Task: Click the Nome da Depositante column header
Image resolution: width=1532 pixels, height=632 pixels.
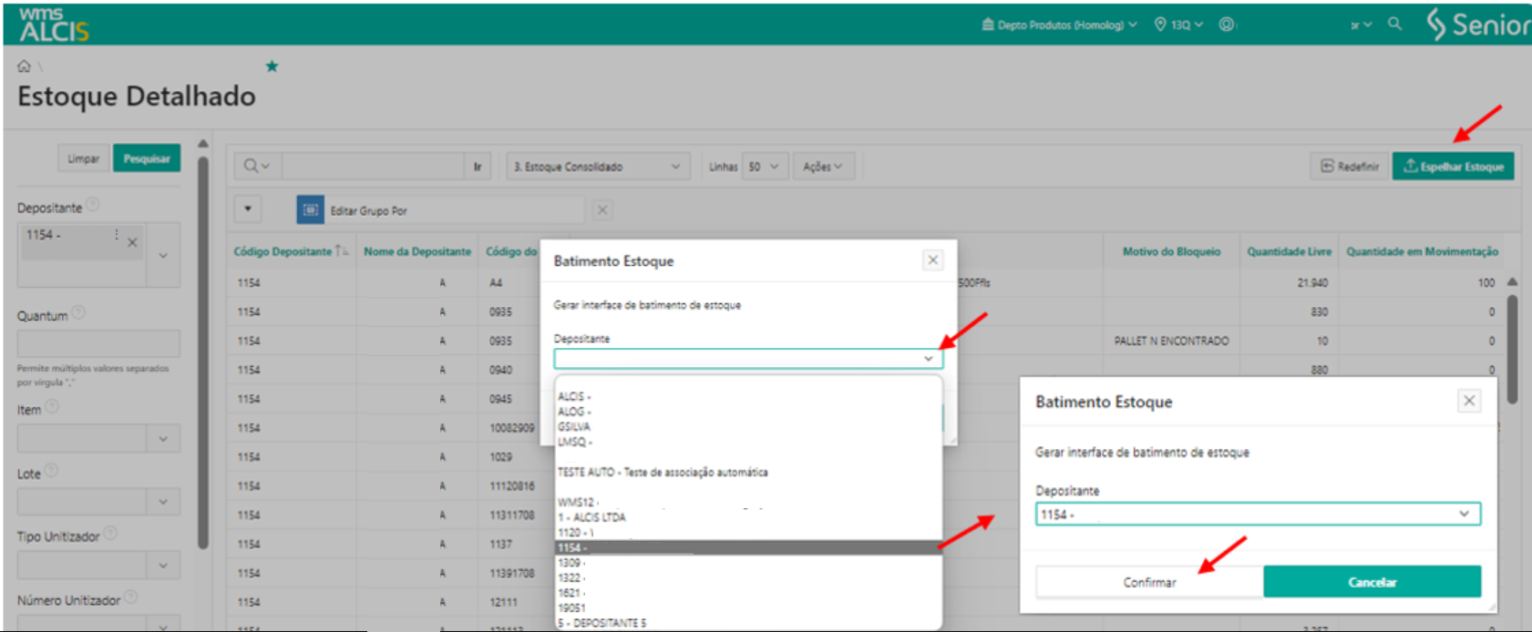Action: click(x=417, y=251)
